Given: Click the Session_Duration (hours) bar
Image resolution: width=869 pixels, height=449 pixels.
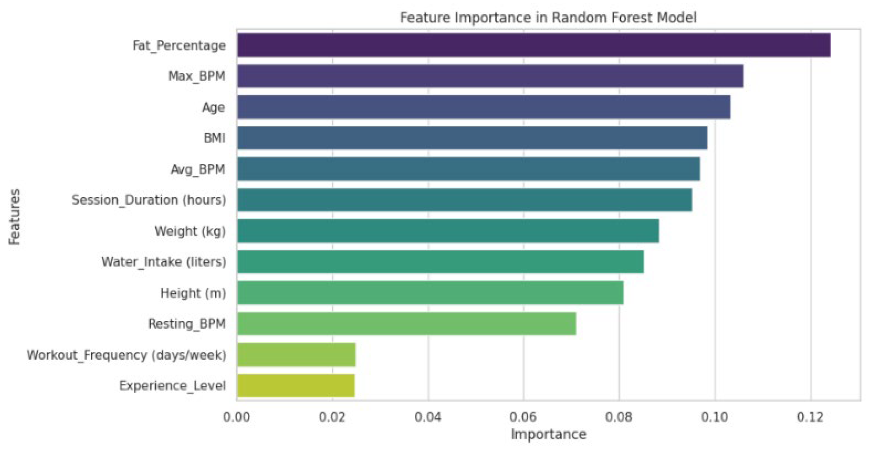Looking at the screenshot, I should (465, 200).
